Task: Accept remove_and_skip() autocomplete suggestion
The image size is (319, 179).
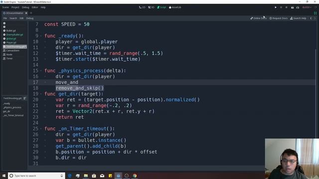Action: (80, 88)
